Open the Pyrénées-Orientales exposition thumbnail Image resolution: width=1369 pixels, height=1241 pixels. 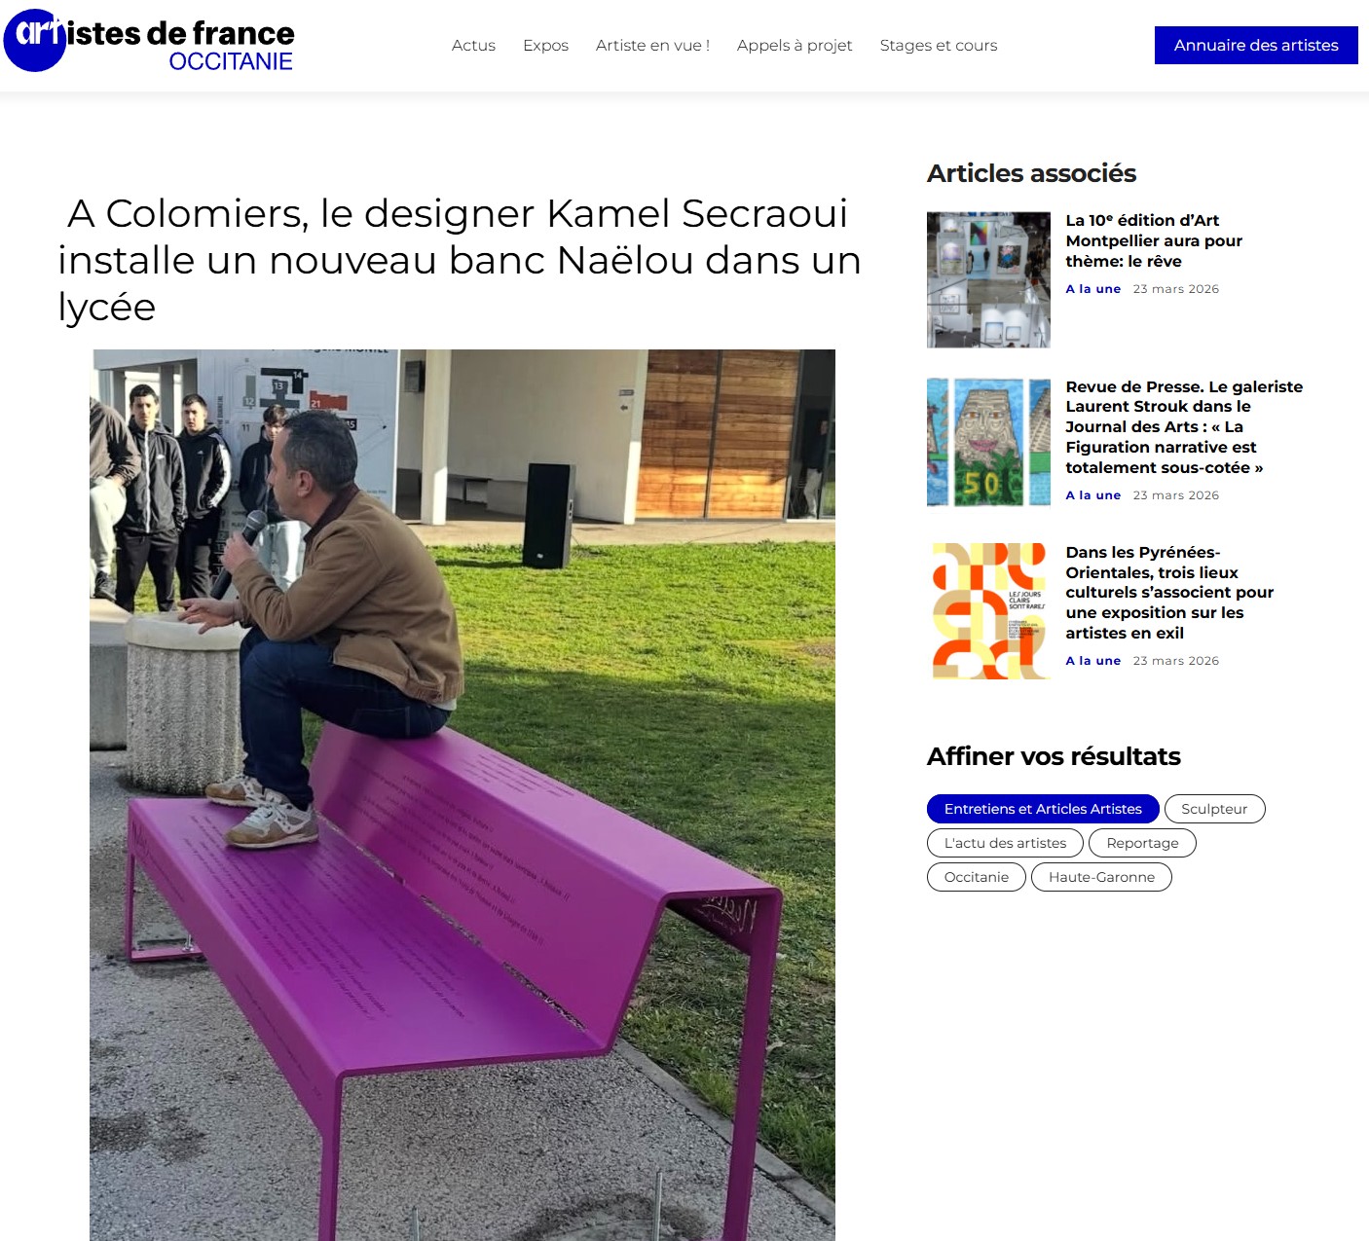coord(988,611)
